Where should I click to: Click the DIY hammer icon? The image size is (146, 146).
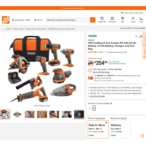(x=123, y=20)
